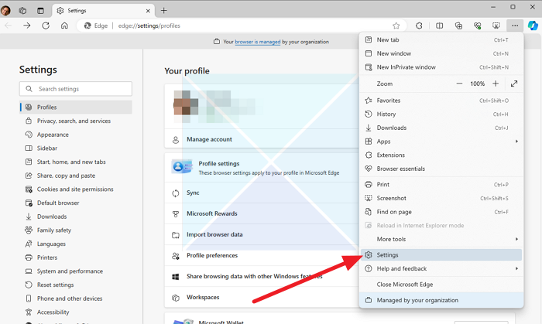542x324 pixels.
Task: Open the Copilot icon
Action: 533,26
